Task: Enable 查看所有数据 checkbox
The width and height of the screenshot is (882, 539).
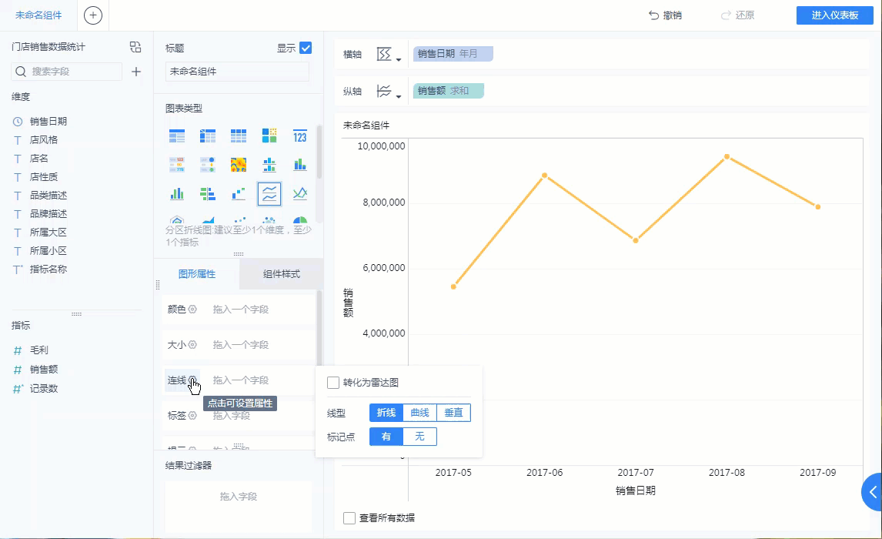Action: point(349,517)
